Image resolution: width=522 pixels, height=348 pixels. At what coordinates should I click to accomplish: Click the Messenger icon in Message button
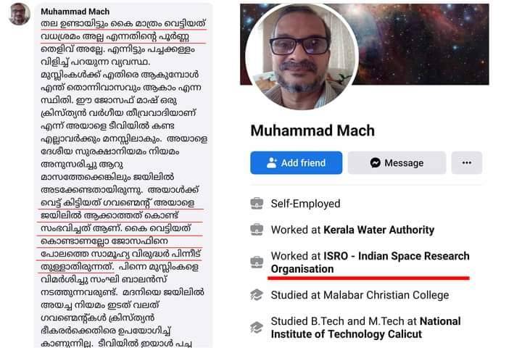pyautogui.click(x=376, y=163)
